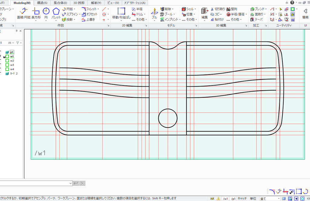Click the /w1 active workplane button
The image size is (310, 201).
pyautogui.click(x=225, y=199)
